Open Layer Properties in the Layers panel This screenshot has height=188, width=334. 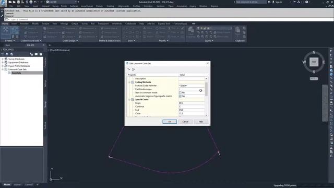[x=190, y=32]
